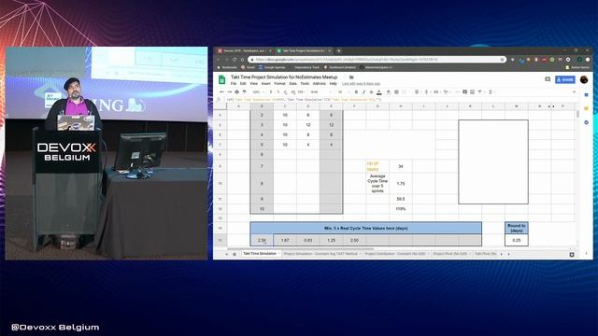This screenshot has height=336, width=598.
Task: Open the text color picker
Action: [x=379, y=91]
